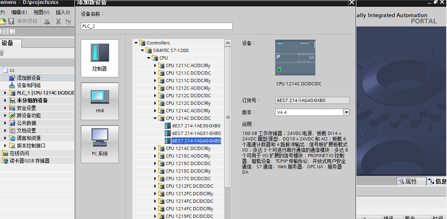Image resolution: width=447 pixels, height=219 pixels.
Task: Click the Cut scissors toolbar icon
Action: tap(58, 21)
